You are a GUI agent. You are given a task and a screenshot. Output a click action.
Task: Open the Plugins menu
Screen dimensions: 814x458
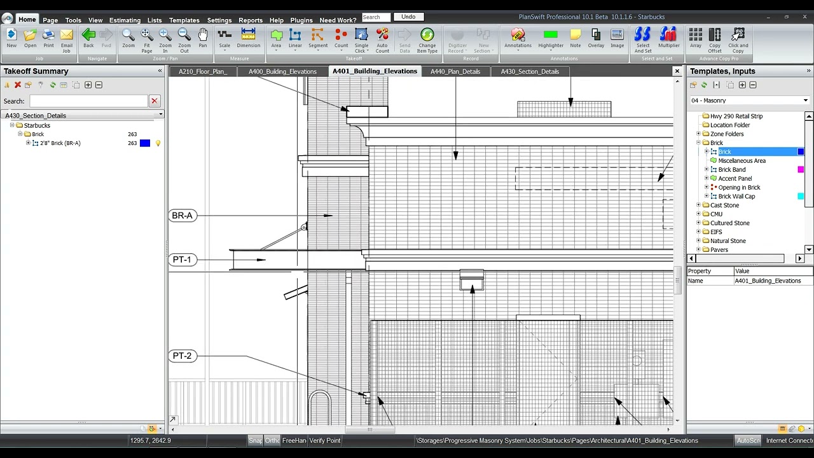(301, 20)
